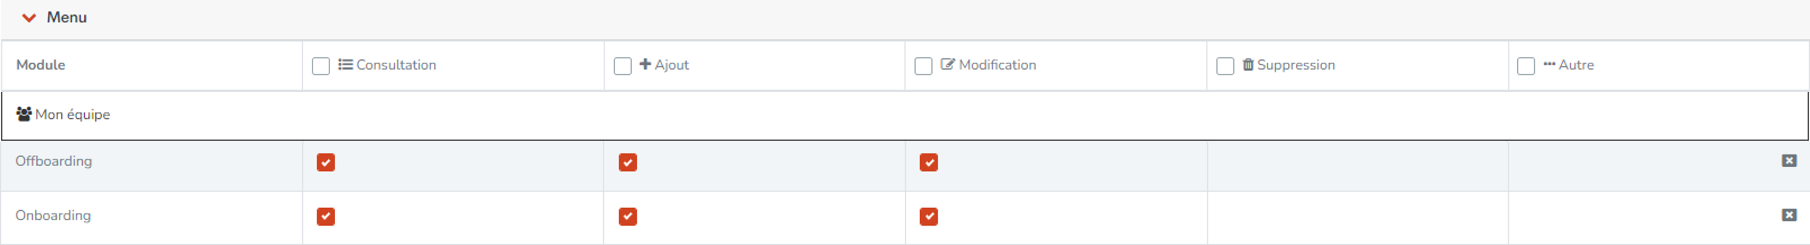The image size is (1810, 245).
Task: Check the Consultation header checkbox
Action: [x=320, y=66]
